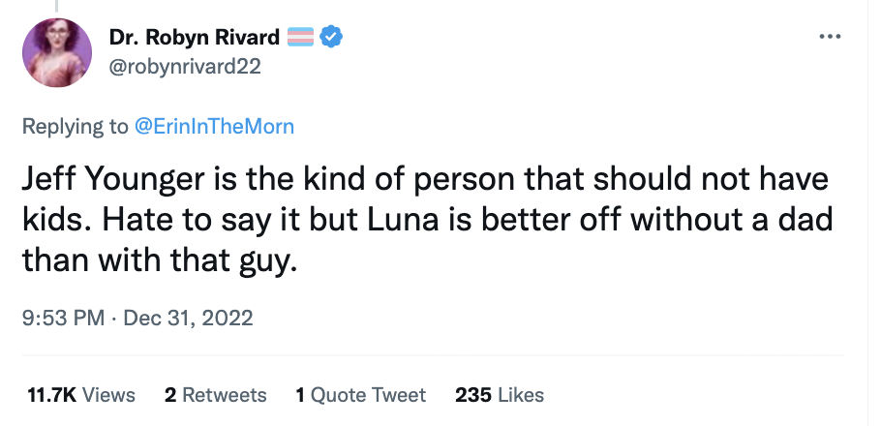Open the 1 Quote Tweet list

coord(360,395)
